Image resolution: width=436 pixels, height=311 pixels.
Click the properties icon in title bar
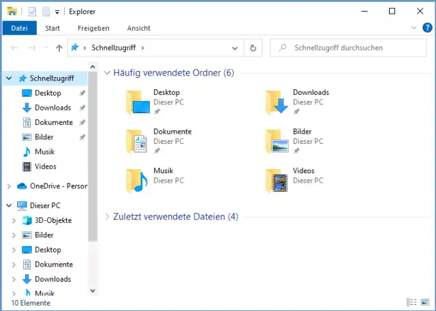pos(32,12)
